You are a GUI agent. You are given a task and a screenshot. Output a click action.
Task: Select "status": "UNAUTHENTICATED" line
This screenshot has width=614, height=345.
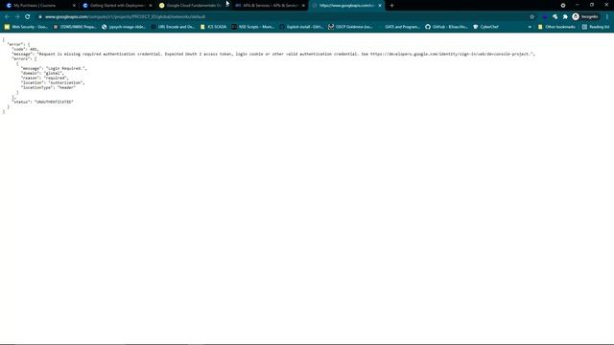pyautogui.click(x=43, y=103)
